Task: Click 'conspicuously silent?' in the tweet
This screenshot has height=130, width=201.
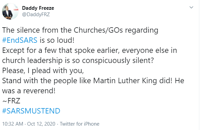Action: 118,61
